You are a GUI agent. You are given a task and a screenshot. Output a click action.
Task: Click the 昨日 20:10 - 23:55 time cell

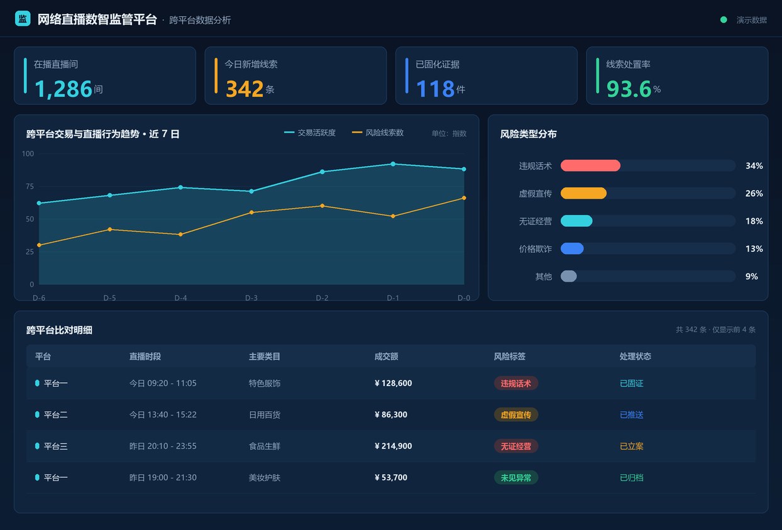coord(163,446)
